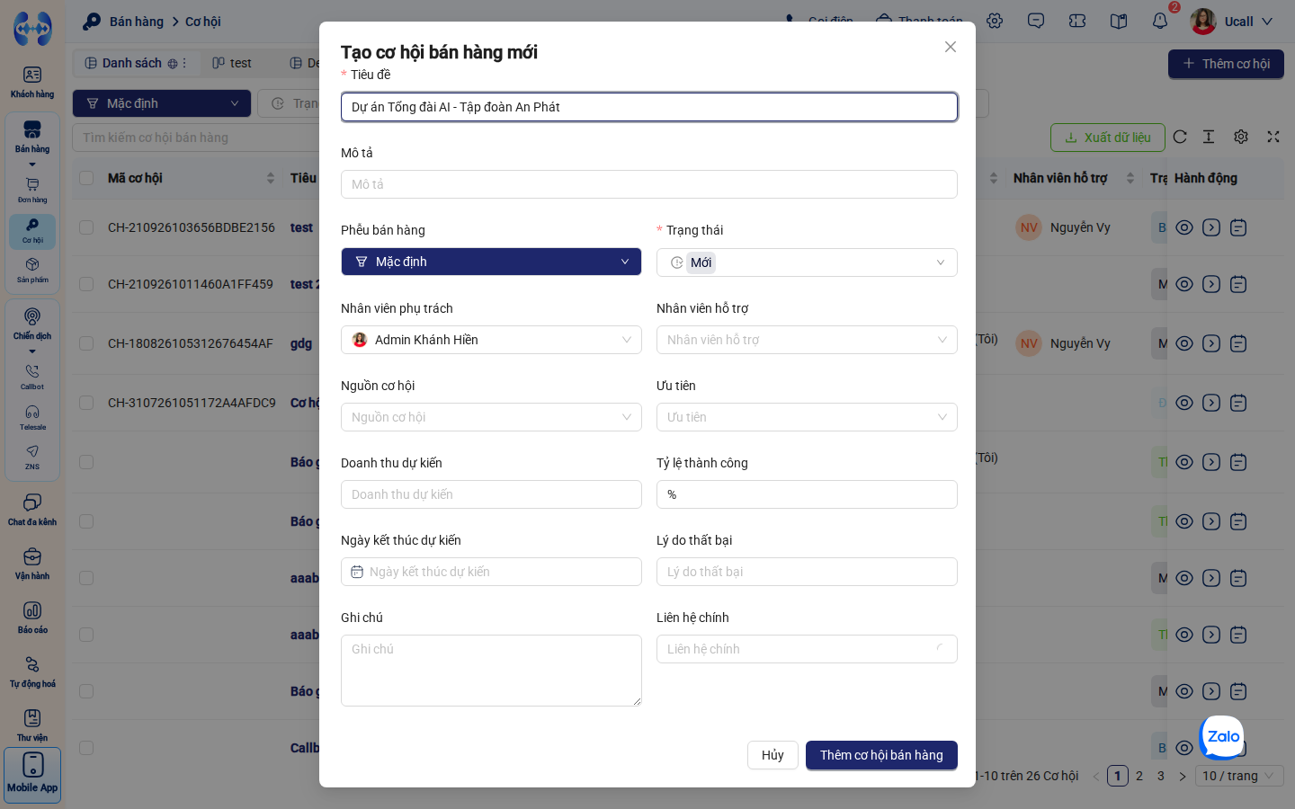
Task: Open the Zalo chat bubble
Action: pos(1223,737)
